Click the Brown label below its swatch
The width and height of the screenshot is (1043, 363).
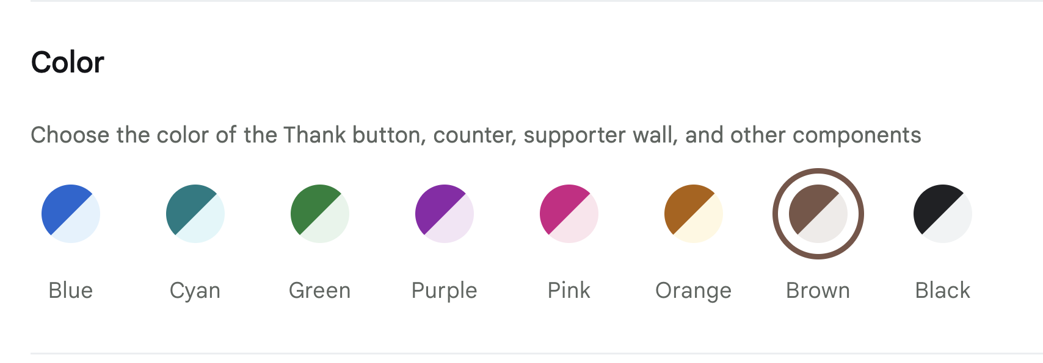(x=818, y=290)
